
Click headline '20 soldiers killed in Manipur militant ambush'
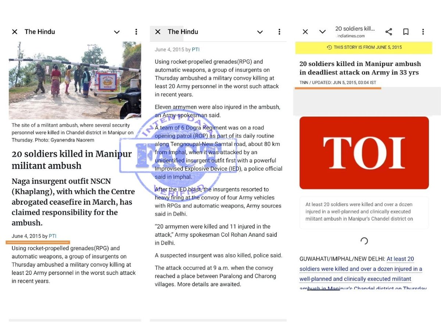click(x=72, y=160)
